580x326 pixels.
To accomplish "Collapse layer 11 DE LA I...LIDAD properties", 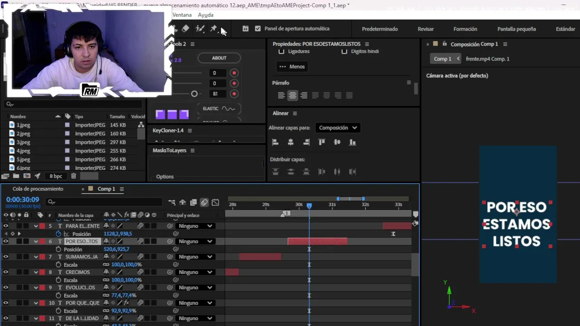I will [36, 318].
